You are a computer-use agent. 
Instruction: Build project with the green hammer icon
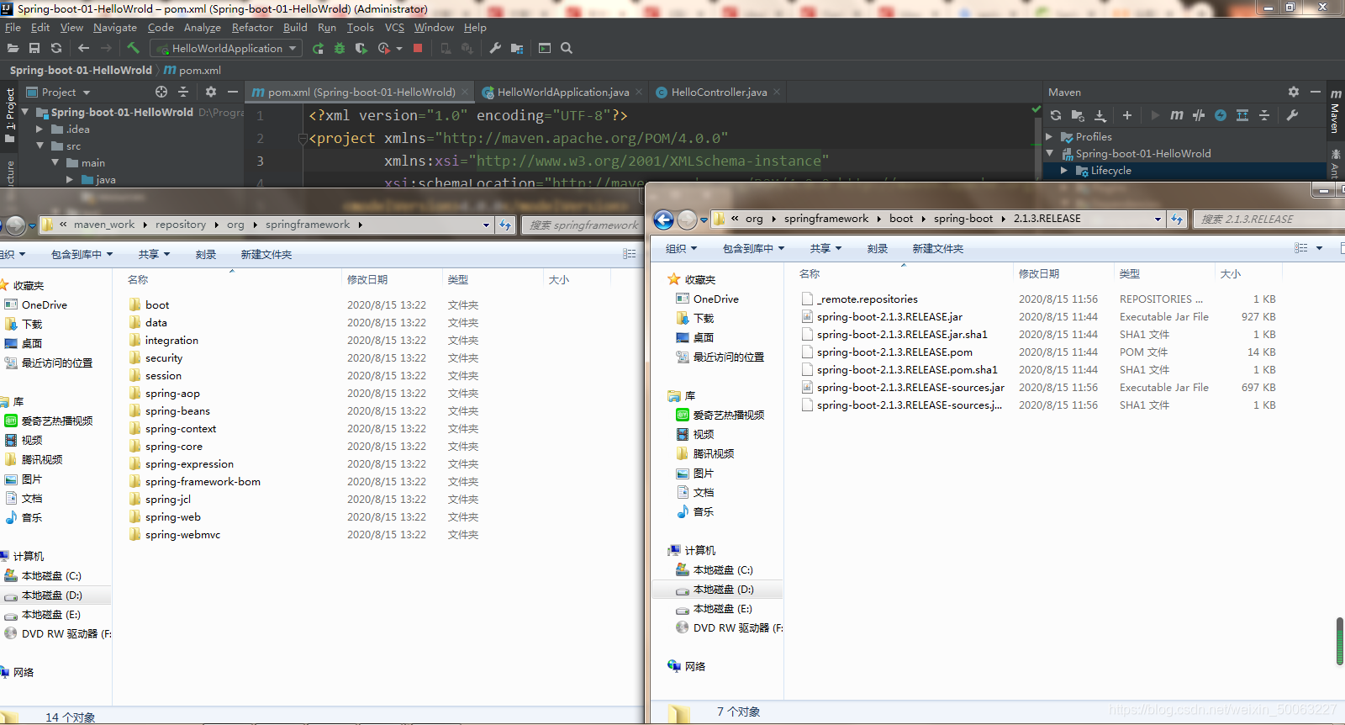tap(133, 48)
